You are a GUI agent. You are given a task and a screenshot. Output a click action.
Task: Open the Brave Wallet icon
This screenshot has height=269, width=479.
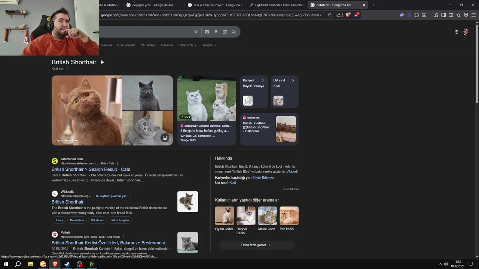[451, 15]
